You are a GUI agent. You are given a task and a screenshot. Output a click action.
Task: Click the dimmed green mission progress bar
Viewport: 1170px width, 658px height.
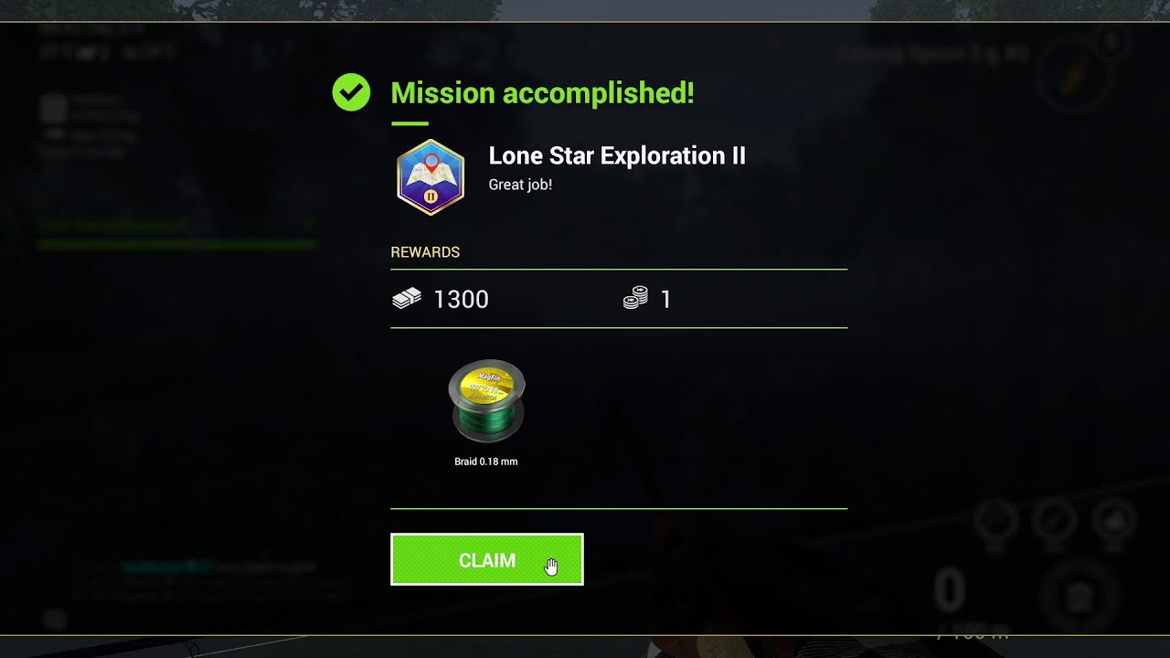177,244
